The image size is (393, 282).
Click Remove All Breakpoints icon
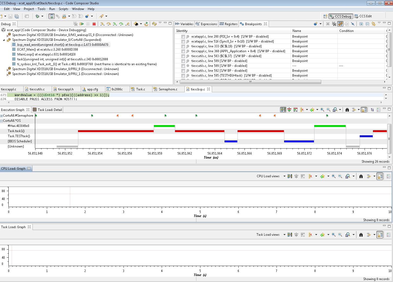click(334, 24)
